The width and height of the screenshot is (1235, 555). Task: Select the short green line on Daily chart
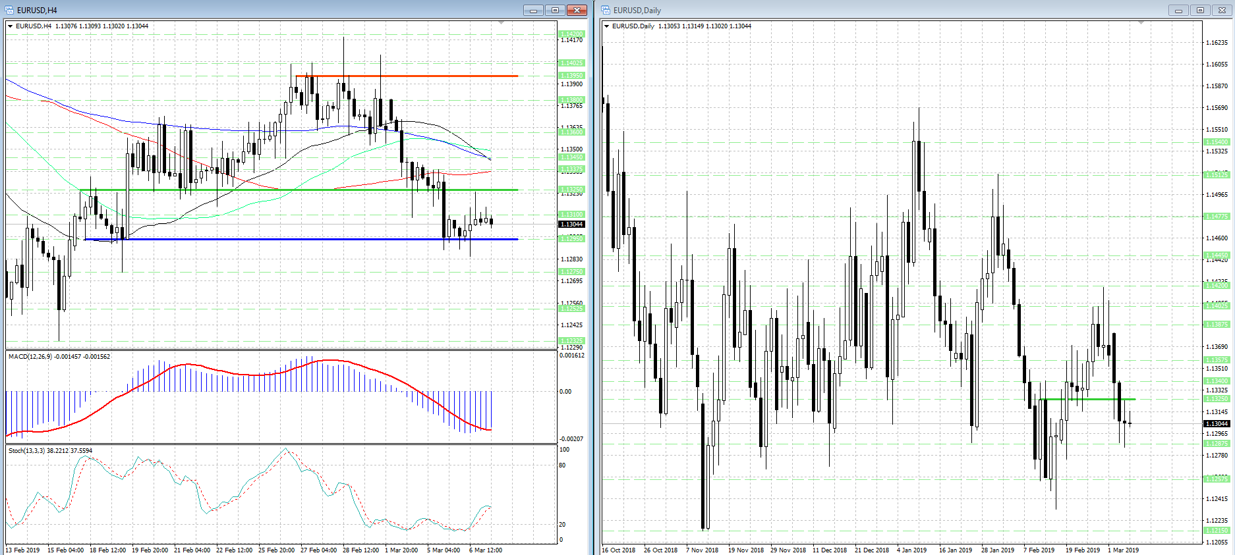click(x=1087, y=399)
